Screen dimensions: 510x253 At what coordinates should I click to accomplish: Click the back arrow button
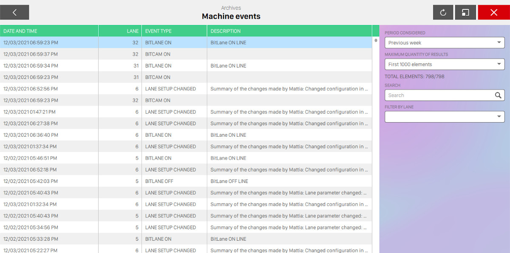14,12
